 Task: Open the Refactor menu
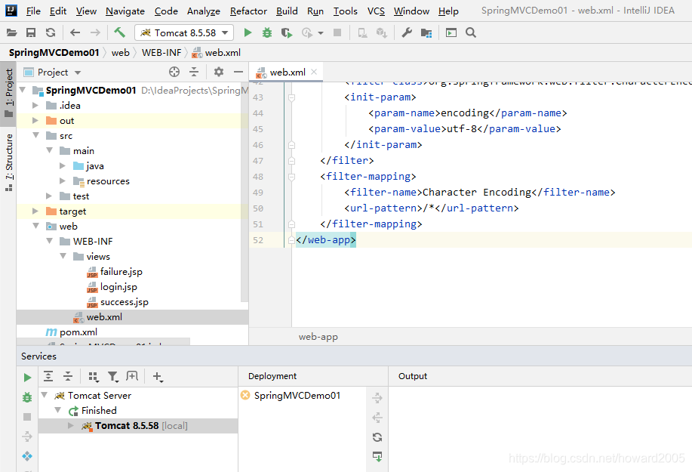[x=248, y=11]
